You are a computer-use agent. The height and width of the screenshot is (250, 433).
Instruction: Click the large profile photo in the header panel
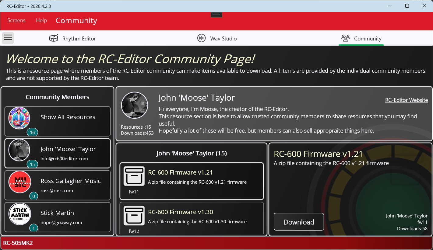[135, 105]
